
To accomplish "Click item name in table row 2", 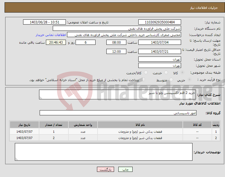I will [x=140, y=138].
